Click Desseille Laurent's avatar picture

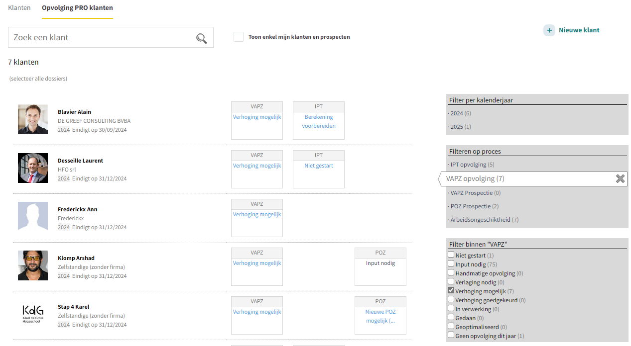coord(33,168)
